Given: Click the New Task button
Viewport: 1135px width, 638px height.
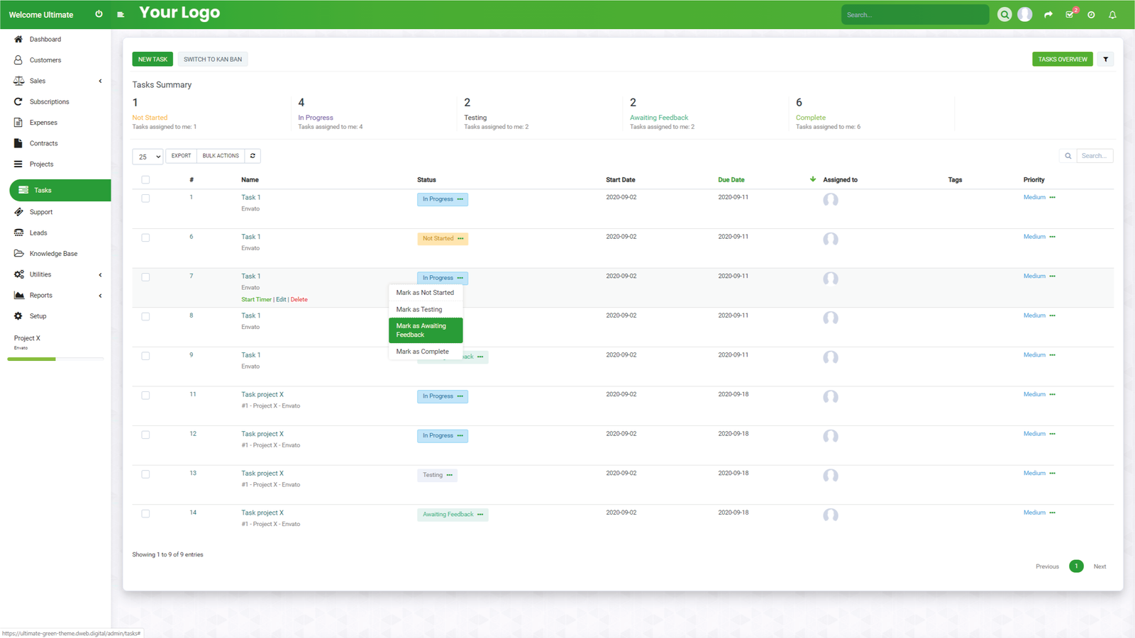Looking at the screenshot, I should pyautogui.click(x=153, y=60).
